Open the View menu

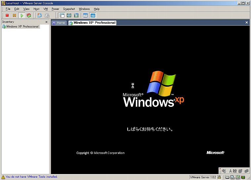(x=26, y=9)
